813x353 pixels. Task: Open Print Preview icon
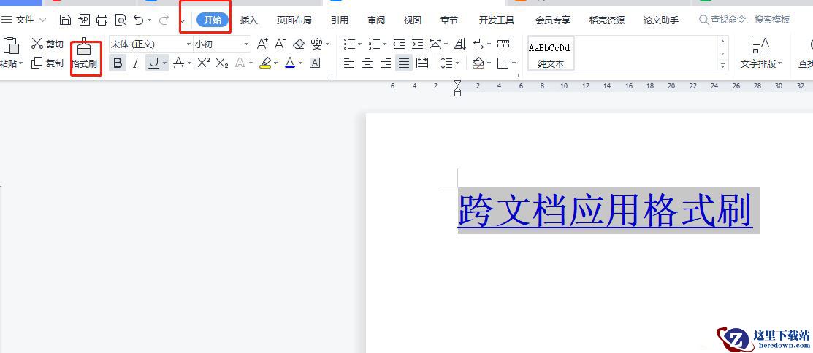click(x=121, y=20)
